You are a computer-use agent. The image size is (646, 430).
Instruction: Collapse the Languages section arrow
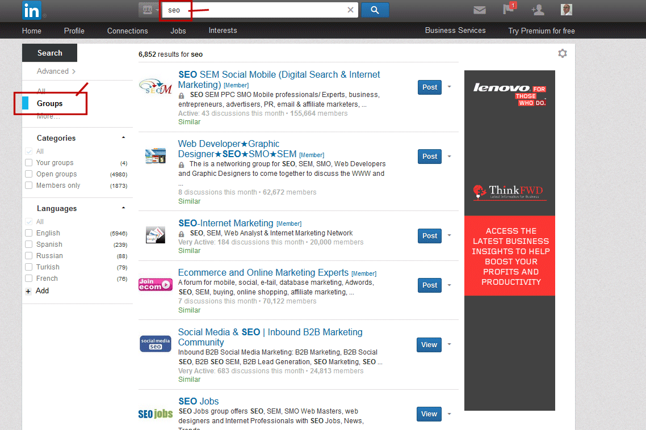point(123,208)
